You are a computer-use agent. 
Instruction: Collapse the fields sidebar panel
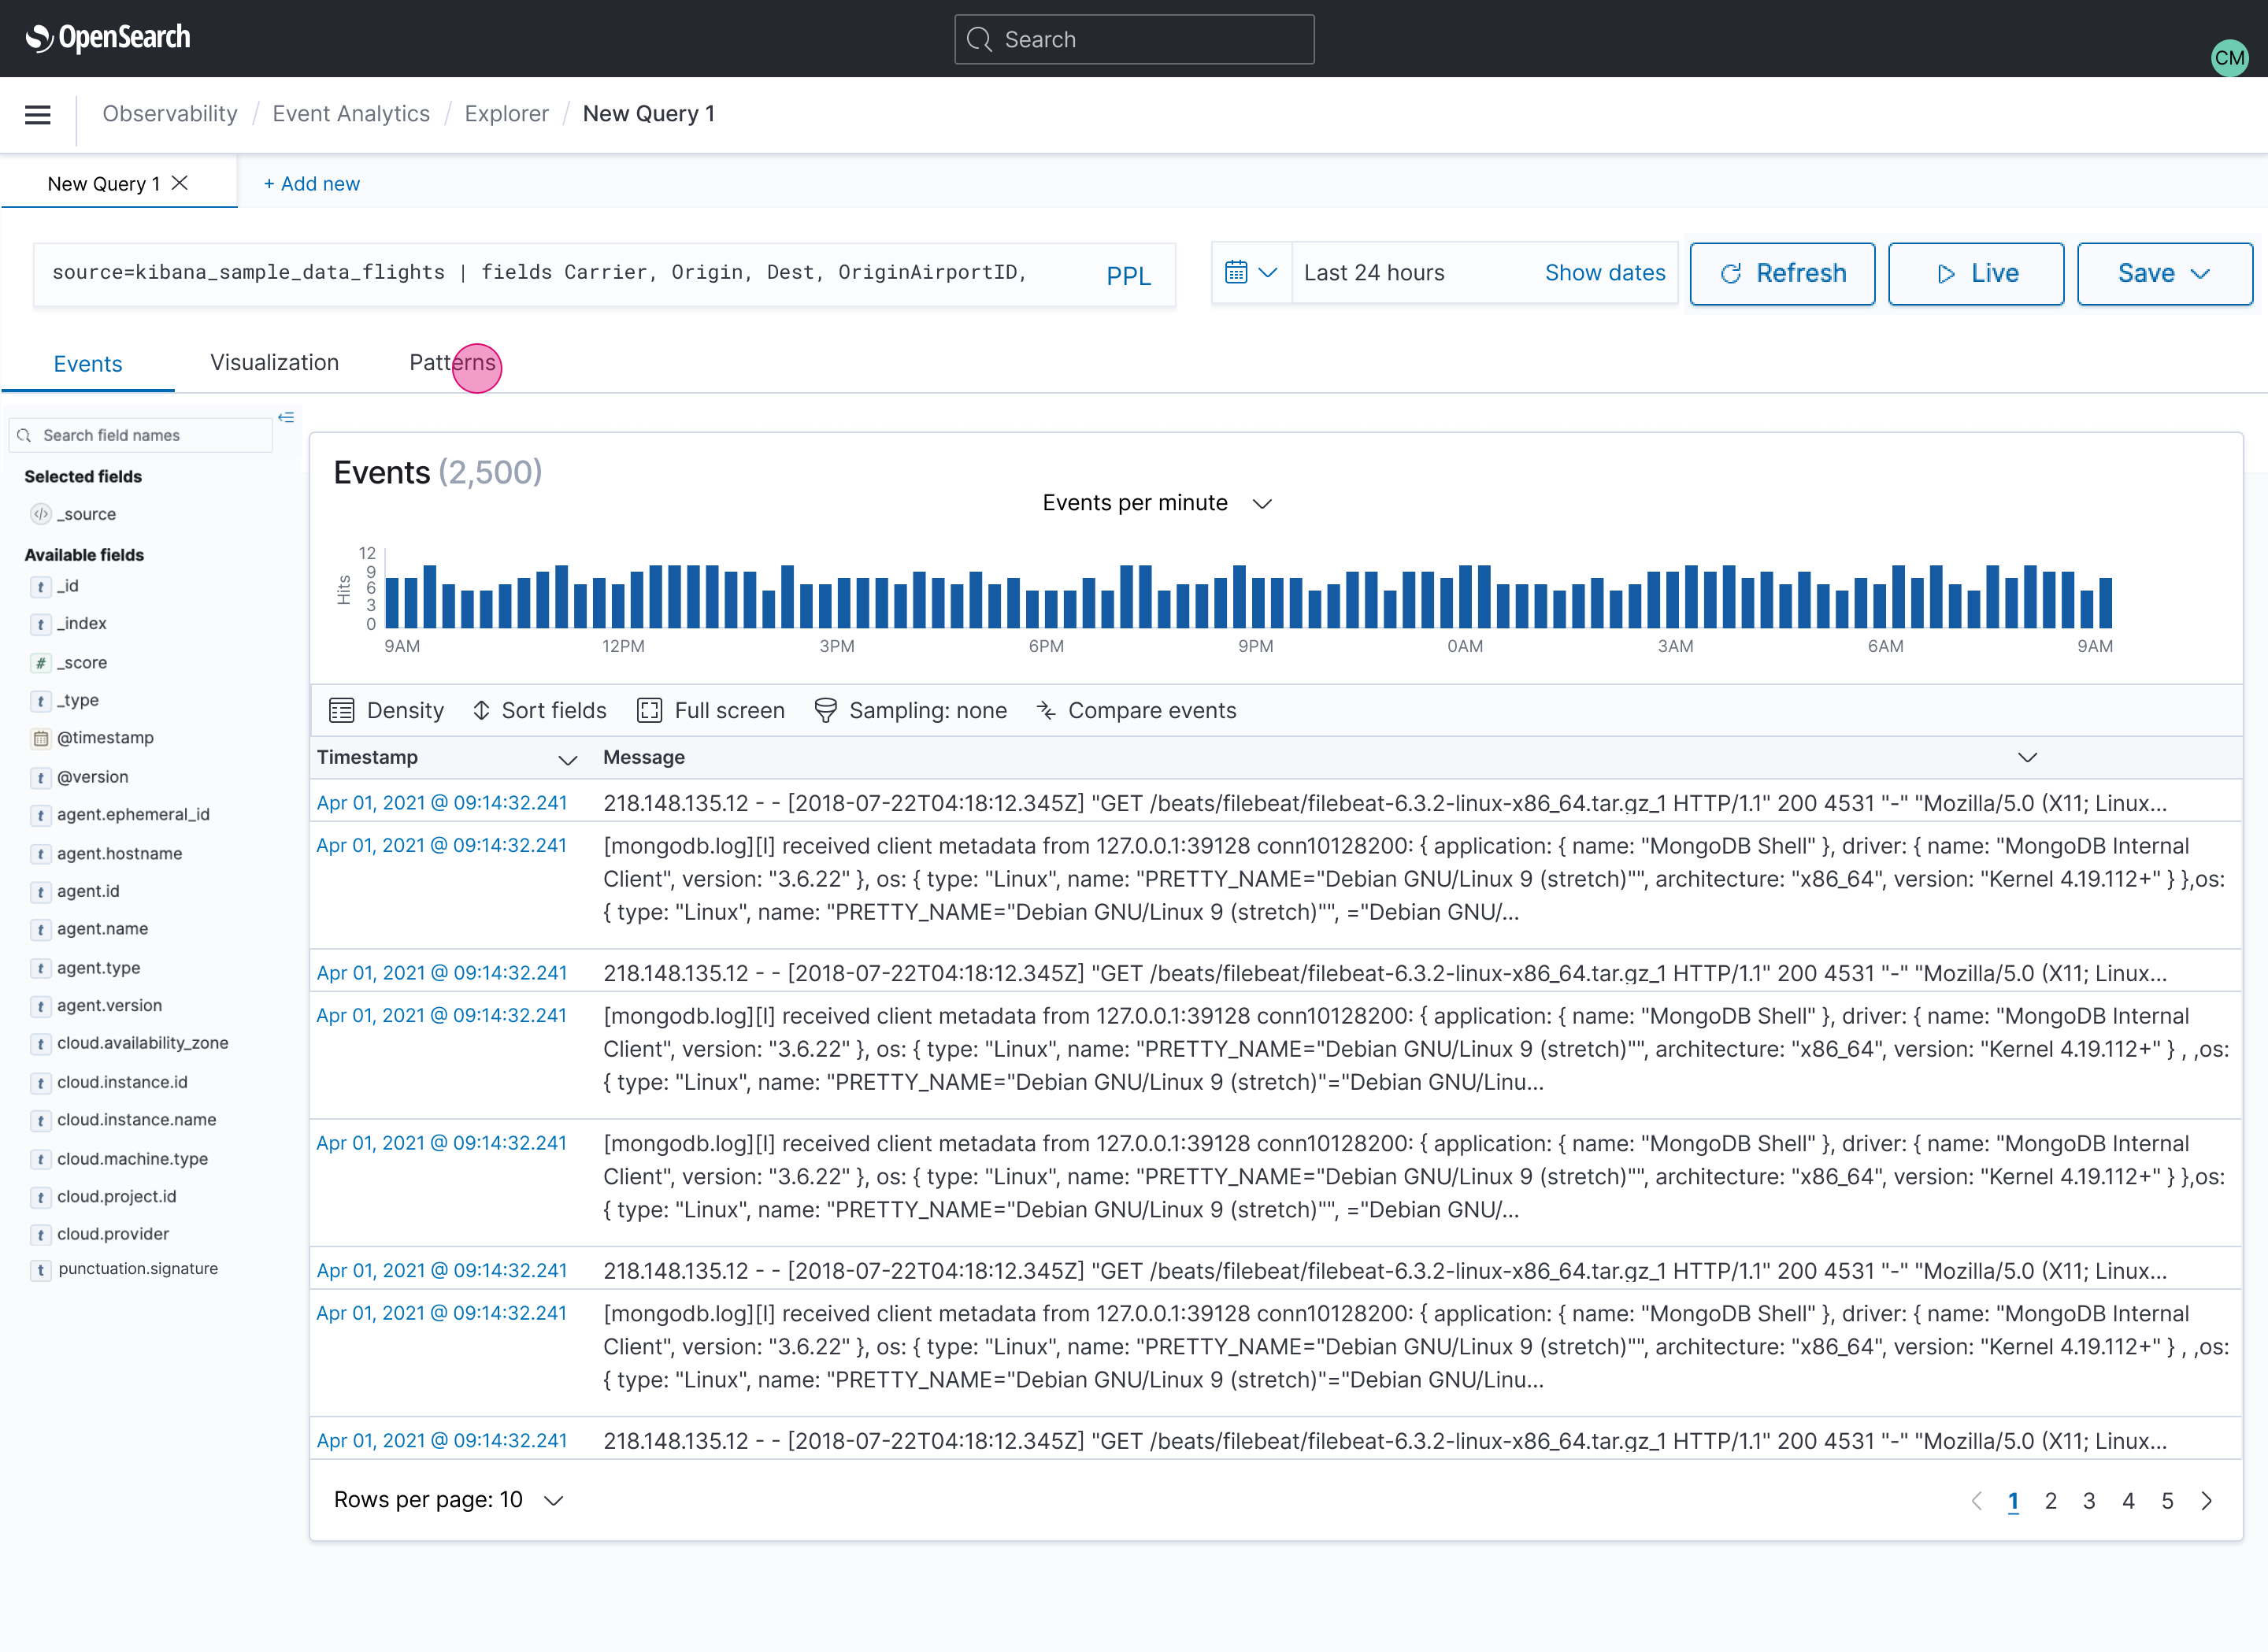click(x=286, y=417)
